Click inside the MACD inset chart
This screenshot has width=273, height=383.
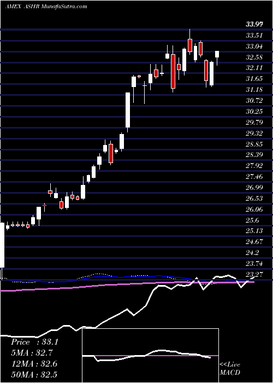[150, 356]
